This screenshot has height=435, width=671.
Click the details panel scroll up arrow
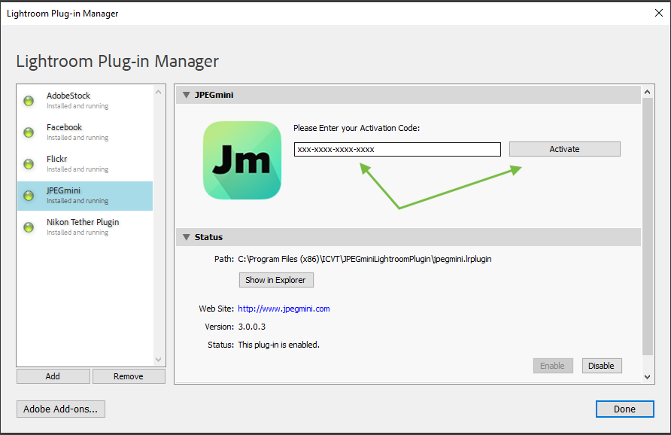pyautogui.click(x=647, y=92)
